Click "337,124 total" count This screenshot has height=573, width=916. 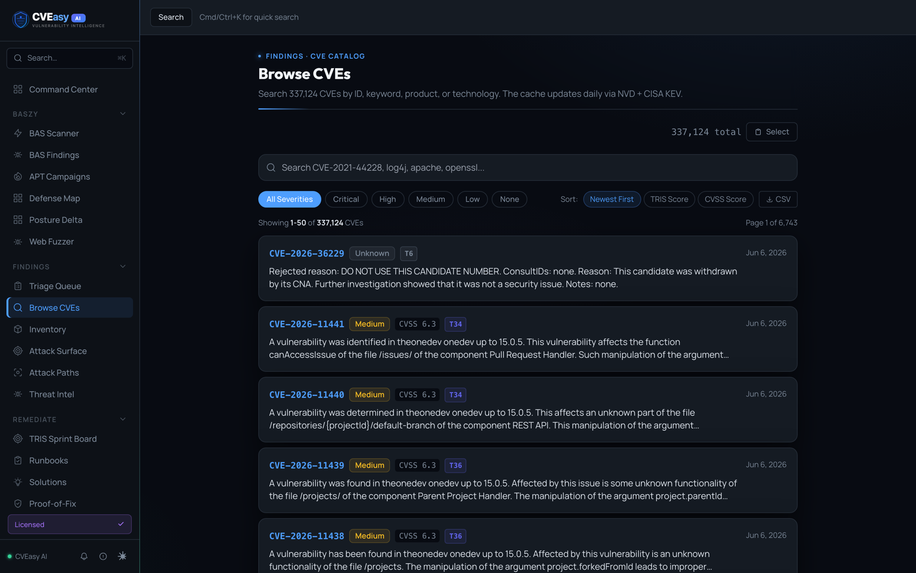(706, 132)
